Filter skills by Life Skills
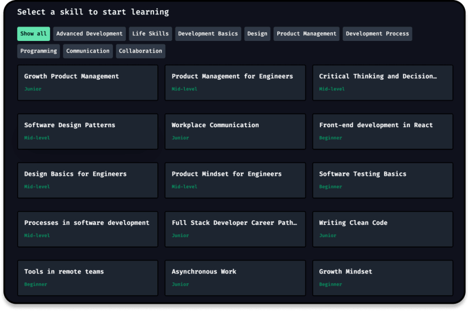The image size is (469, 311). click(150, 33)
